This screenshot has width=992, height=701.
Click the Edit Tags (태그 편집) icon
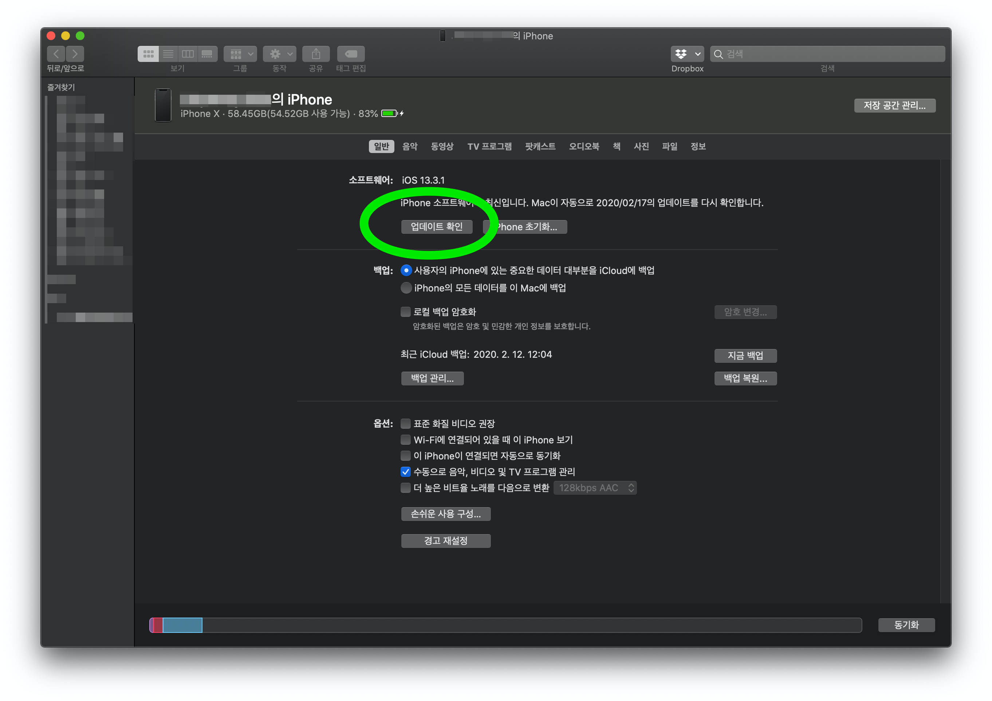[351, 54]
